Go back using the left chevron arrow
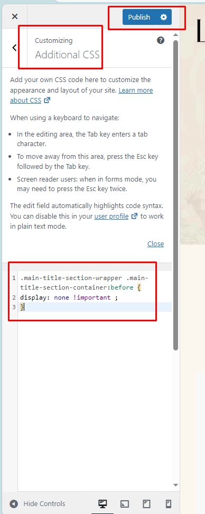The height and width of the screenshot is (514, 205). coord(14,48)
